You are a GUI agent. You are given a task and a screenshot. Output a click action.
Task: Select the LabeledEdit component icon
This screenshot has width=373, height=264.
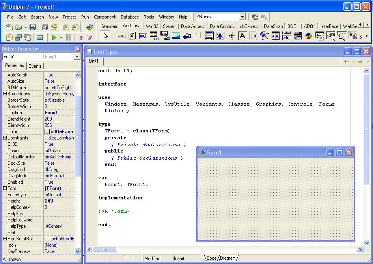(x=286, y=35)
